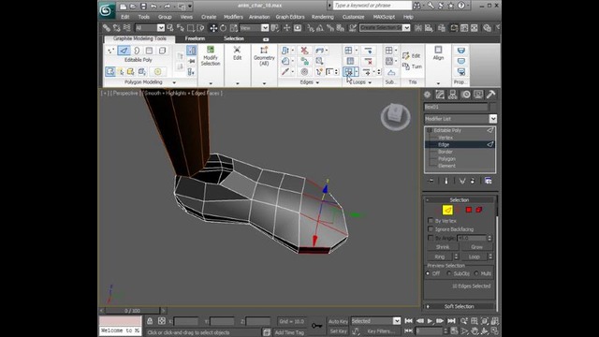This screenshot has height=337, width=599.
Task: Select the Rotate transform tool
Action: click(223, 28)
